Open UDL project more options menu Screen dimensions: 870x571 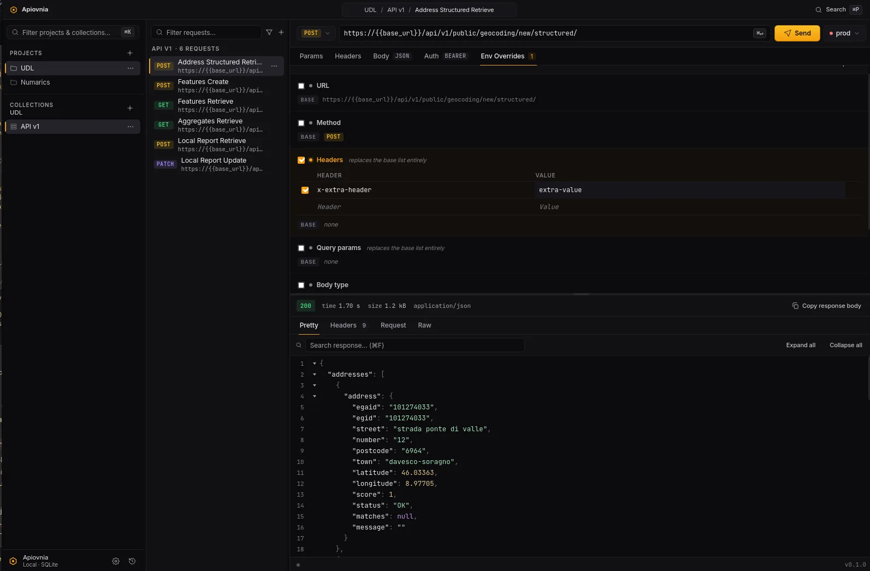tap(131, 68)
